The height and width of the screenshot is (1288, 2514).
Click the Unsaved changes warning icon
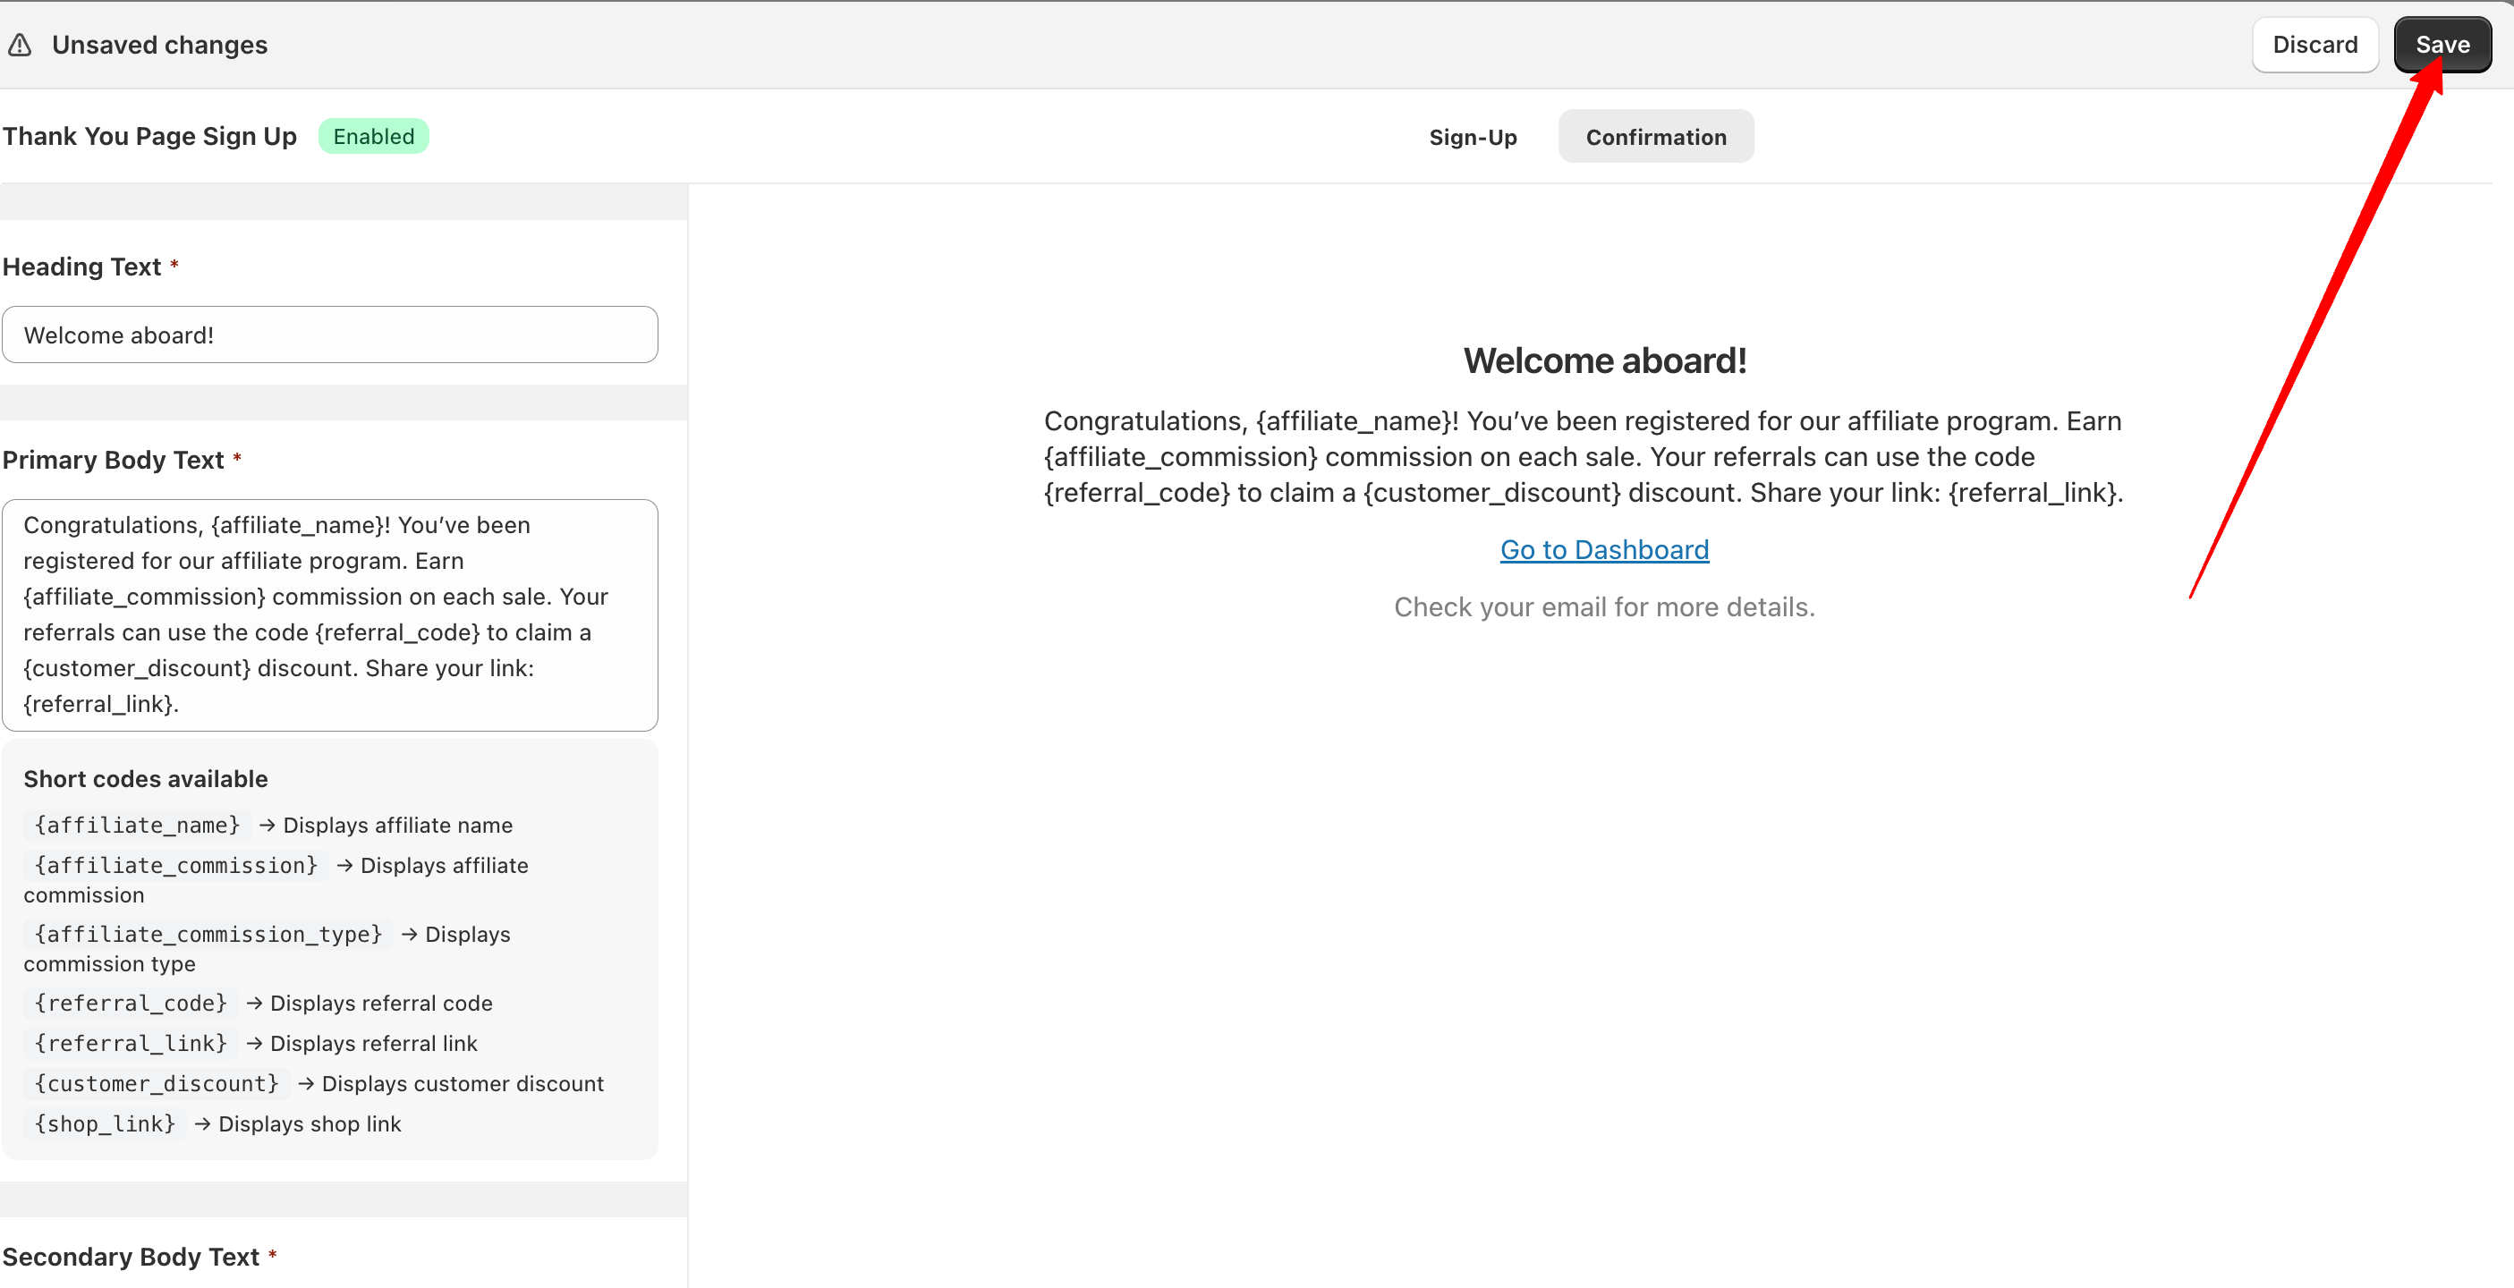[20, 45]
